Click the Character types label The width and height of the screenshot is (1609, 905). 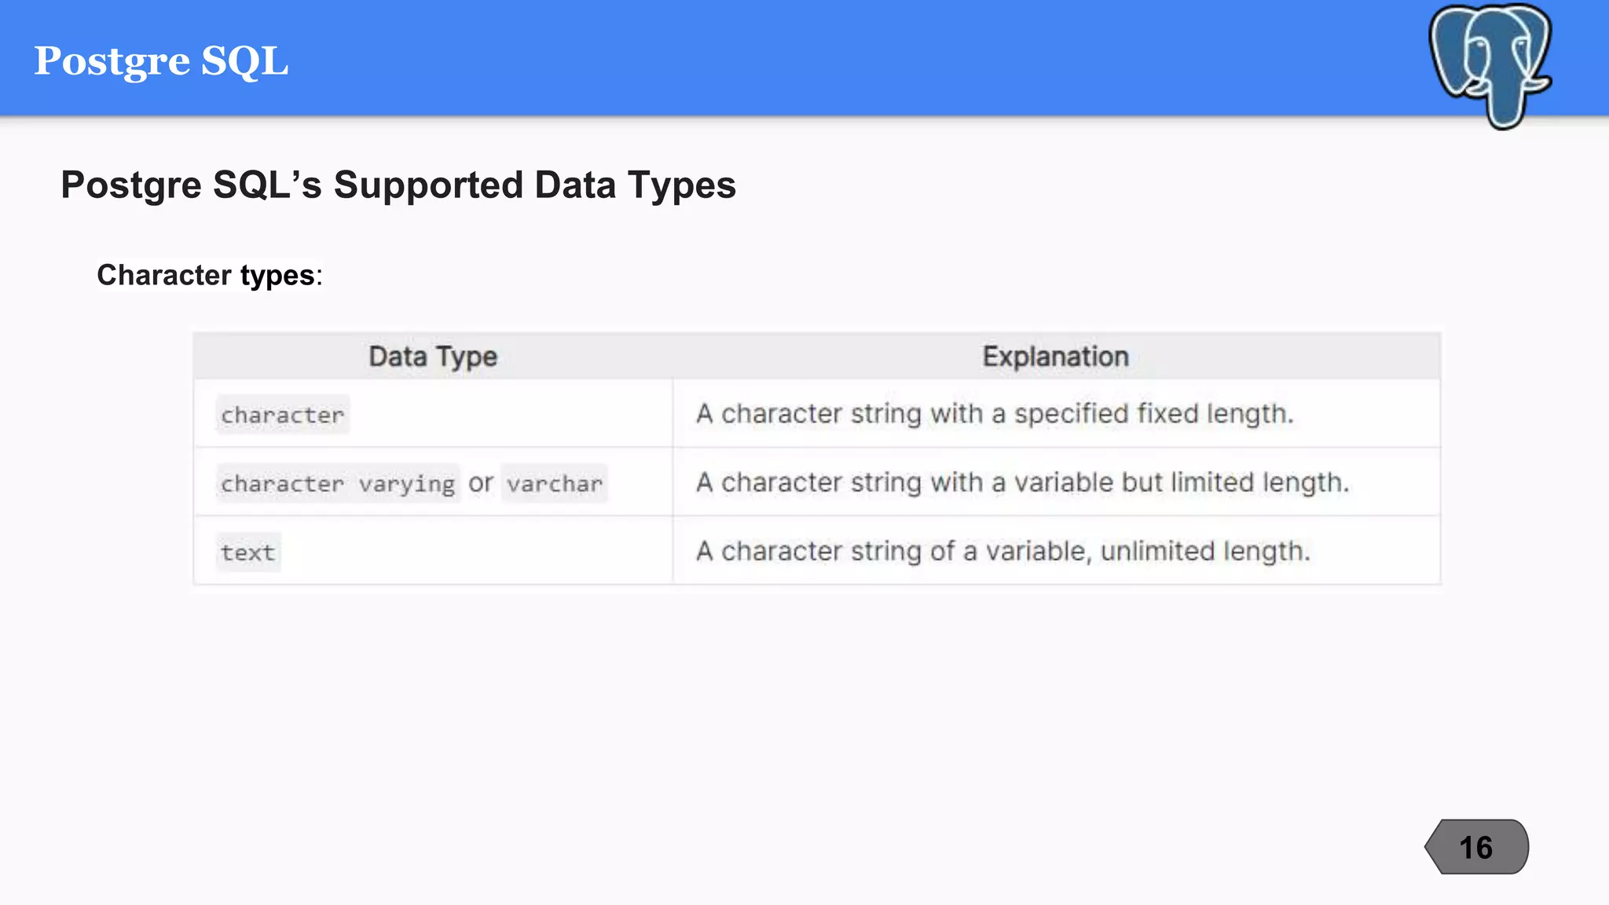tap(210, 275)
